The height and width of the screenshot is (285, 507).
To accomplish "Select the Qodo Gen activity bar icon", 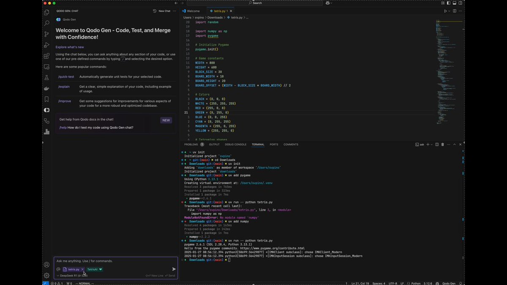I will point(46,110).
